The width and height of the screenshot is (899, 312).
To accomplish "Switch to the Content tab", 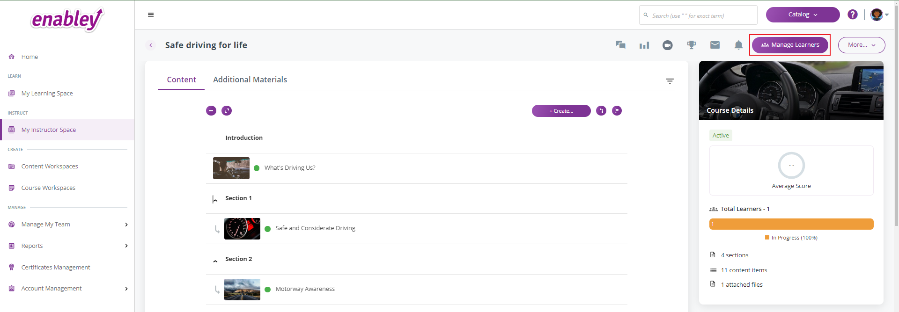I will coord(182,80).
